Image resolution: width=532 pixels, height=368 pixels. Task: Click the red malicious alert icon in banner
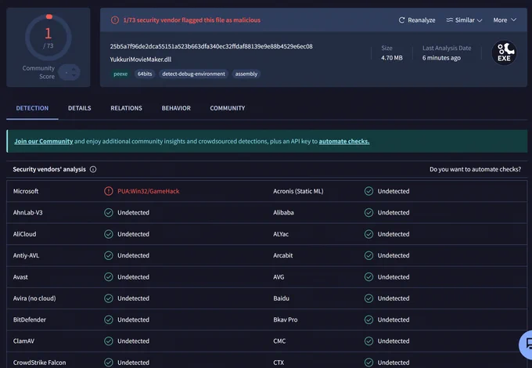pyautogui.click(x=115, y=20)
